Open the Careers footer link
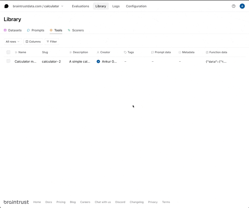This screenshot has height=208, width=249. click(85, 202)
